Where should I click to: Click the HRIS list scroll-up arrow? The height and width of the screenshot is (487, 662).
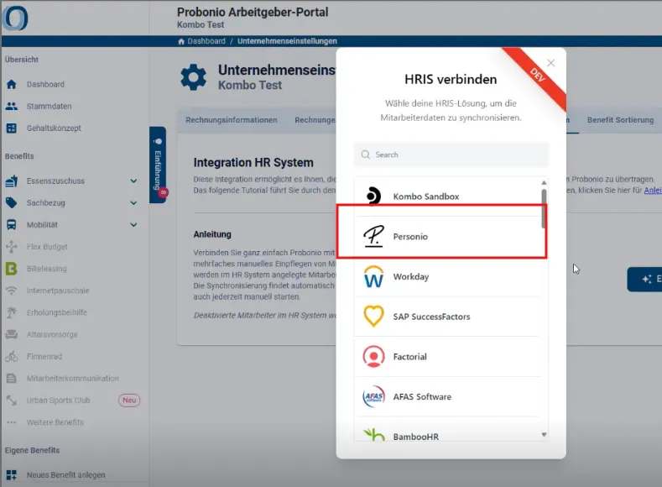(x=544, y=182)
